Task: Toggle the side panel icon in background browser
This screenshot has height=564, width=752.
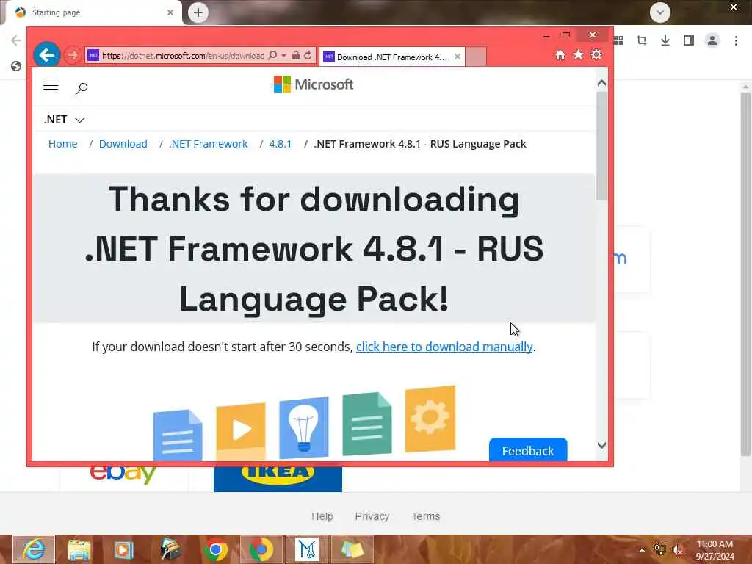Action: click(x=689, y=40)
